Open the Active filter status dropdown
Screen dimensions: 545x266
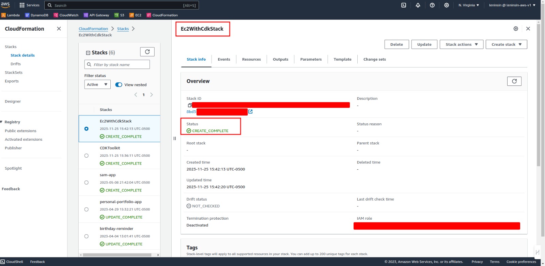97,84
